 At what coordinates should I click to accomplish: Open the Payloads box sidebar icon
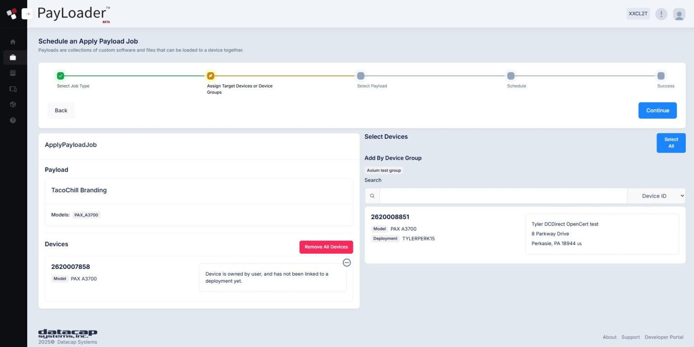tap(13, 104)
